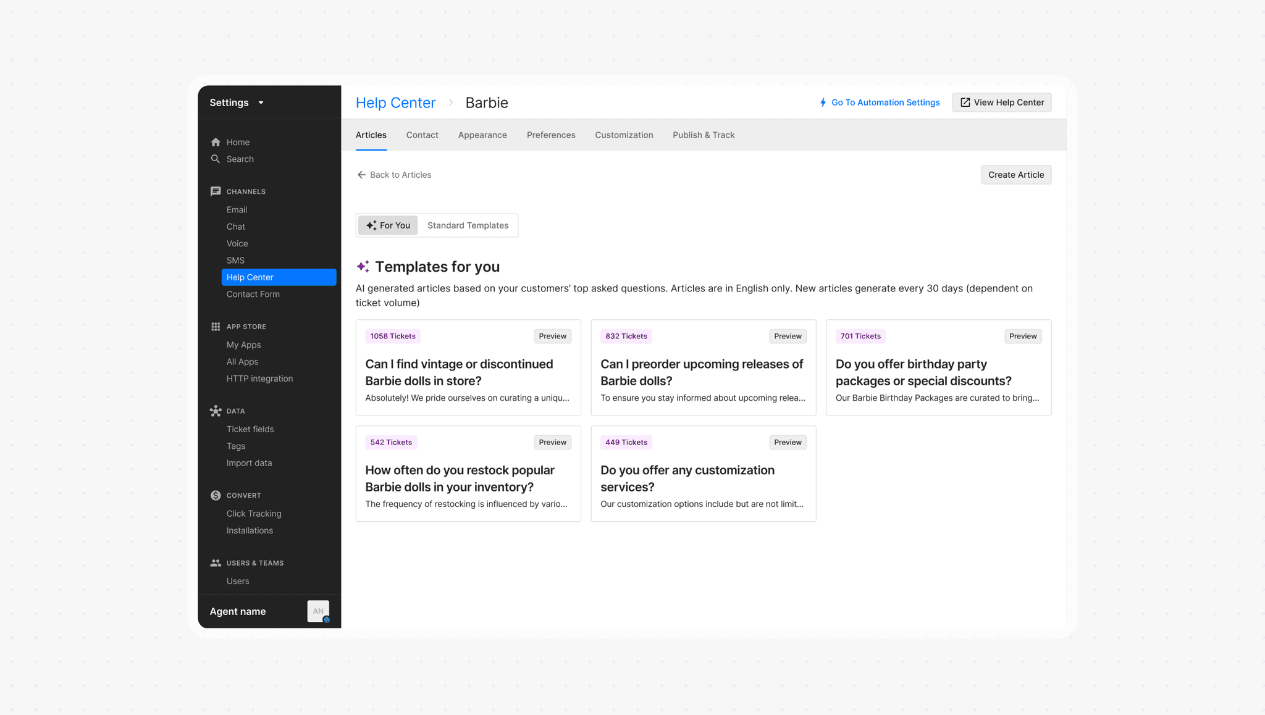Screen dimensions: 1265x715
Task: Switch to Publish & Track tab
Action: point(704,135)
